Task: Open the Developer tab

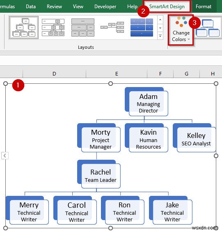Action: (105, 7)
